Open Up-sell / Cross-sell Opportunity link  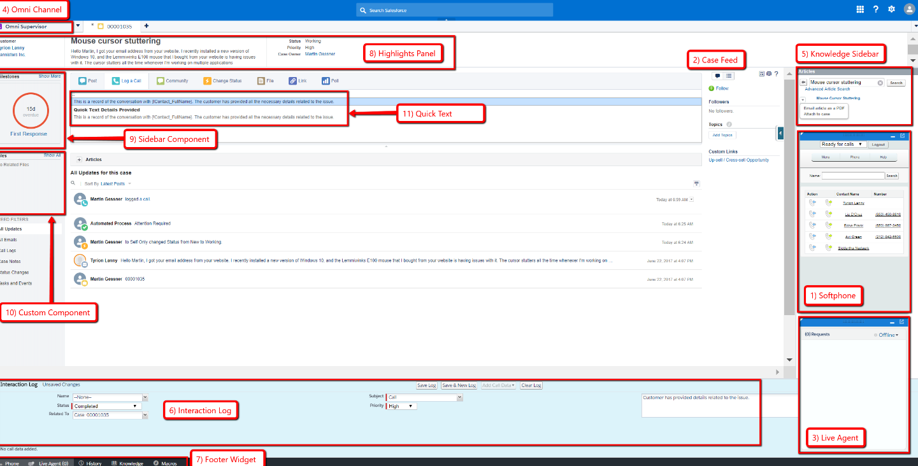[x=739, y=160]
